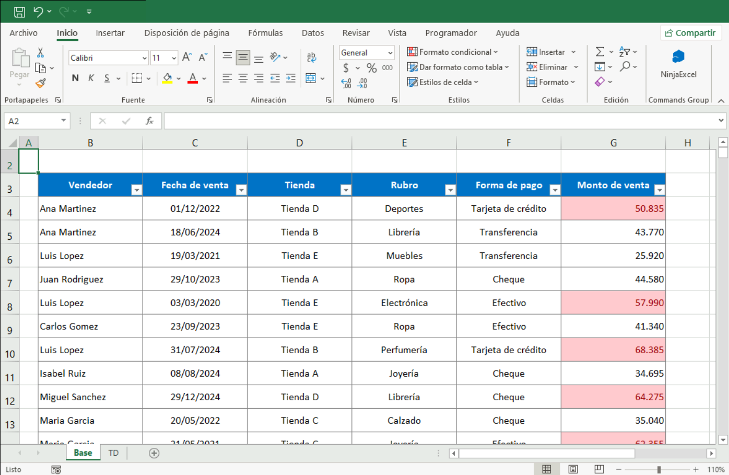Image resolution: width=729 pixels, height=475 pixels.
Task: Open Estilos de celda gallery
Action: coord(442,82)
